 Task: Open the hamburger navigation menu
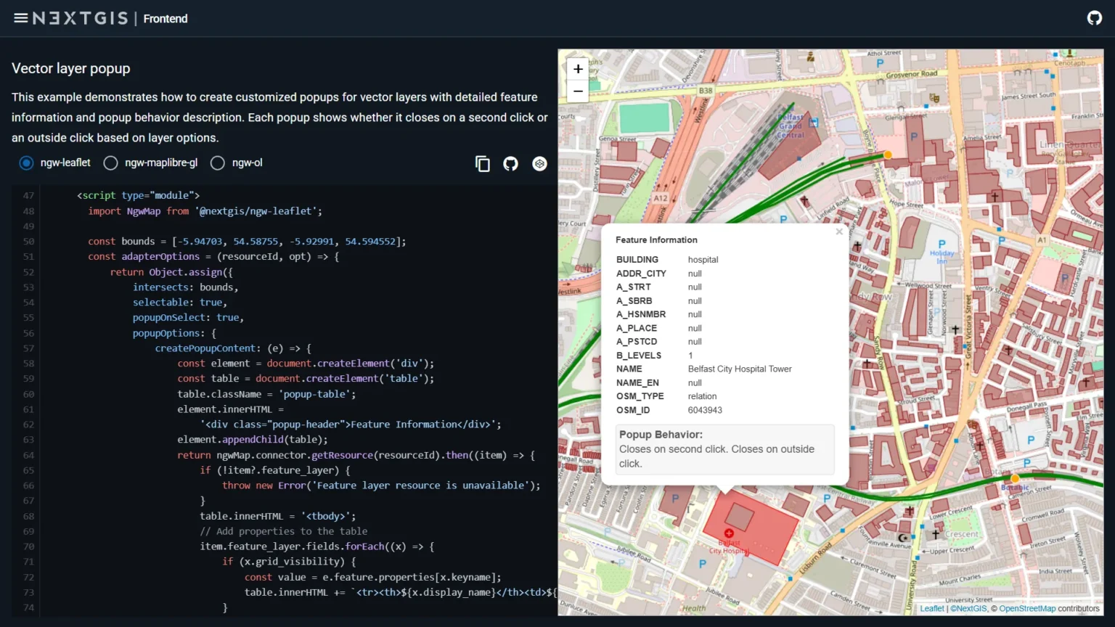(x=20, y=18)
